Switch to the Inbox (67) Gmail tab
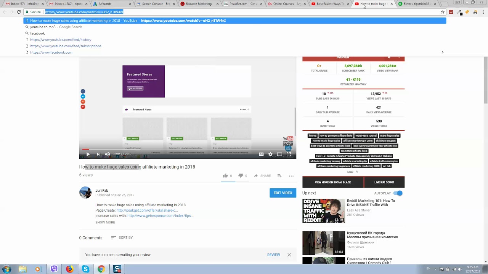This screenshot has height=274, width=488. point(25,4)
